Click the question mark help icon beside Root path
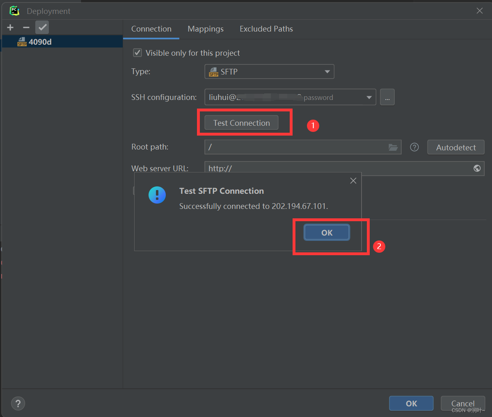The width and height of the screenshot is (492, 417). [x=414, y=147]
